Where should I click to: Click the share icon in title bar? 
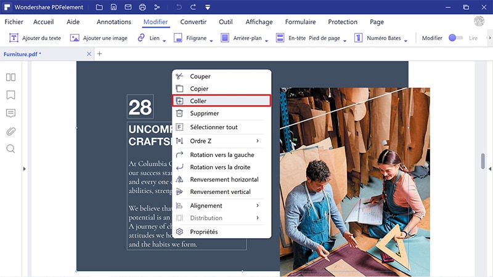pyautogui.click(x=157, y=7)
